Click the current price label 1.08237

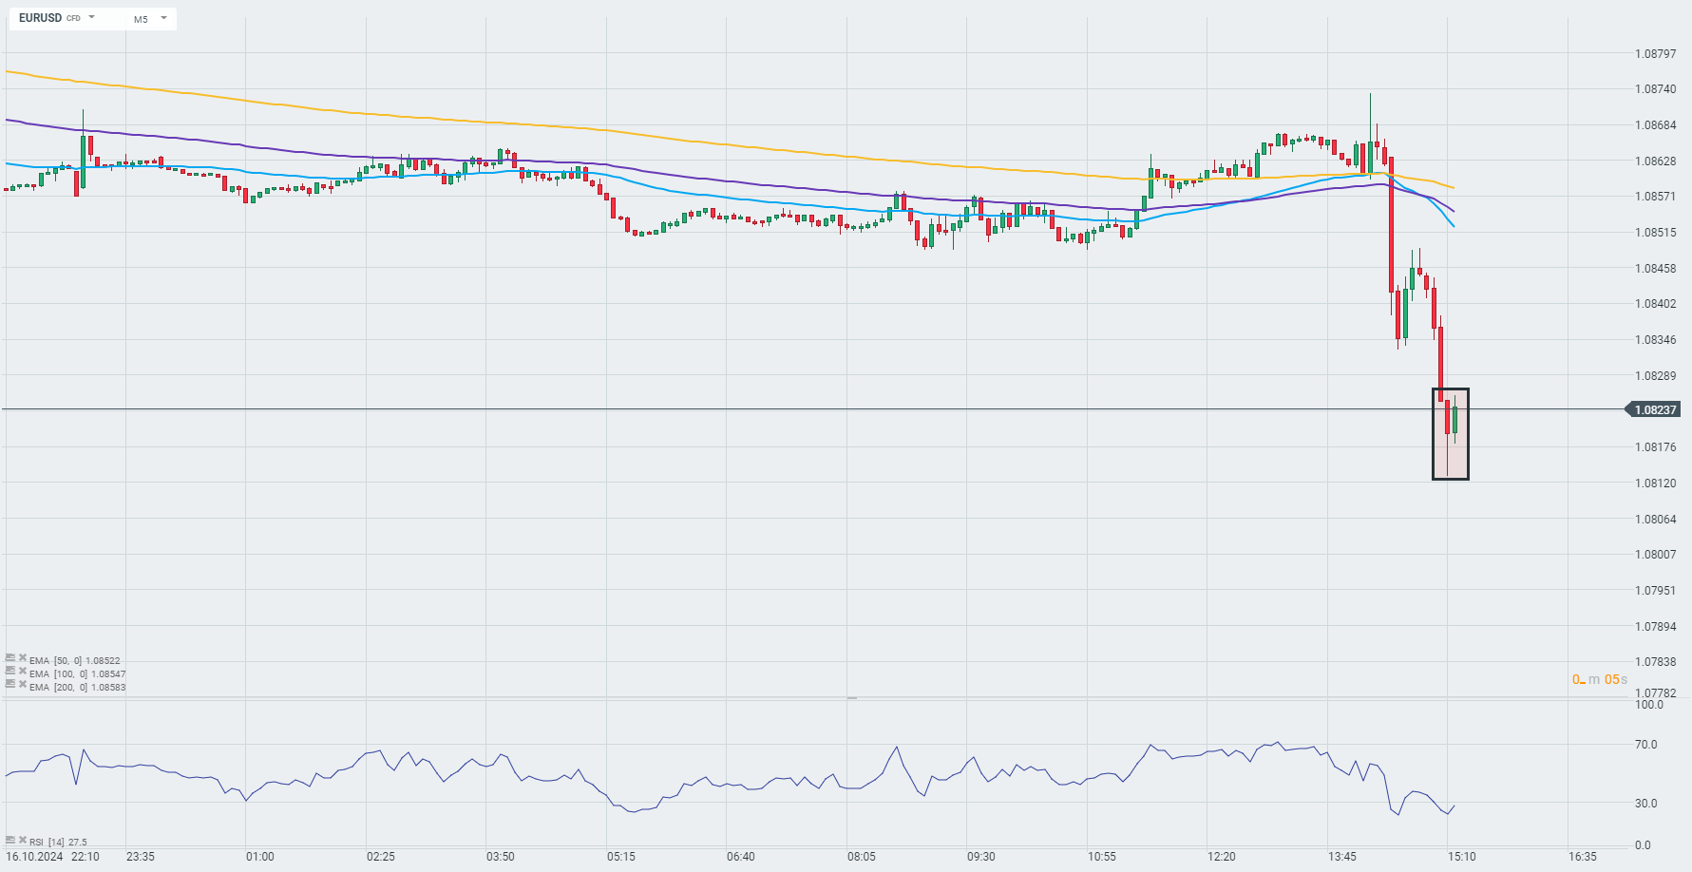coord(1655,409)
